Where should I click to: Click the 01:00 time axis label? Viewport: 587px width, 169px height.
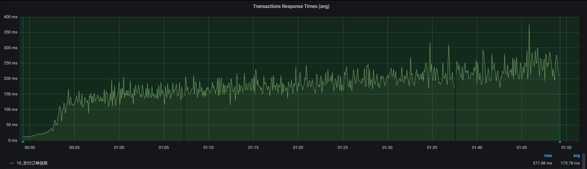(119, 148)
